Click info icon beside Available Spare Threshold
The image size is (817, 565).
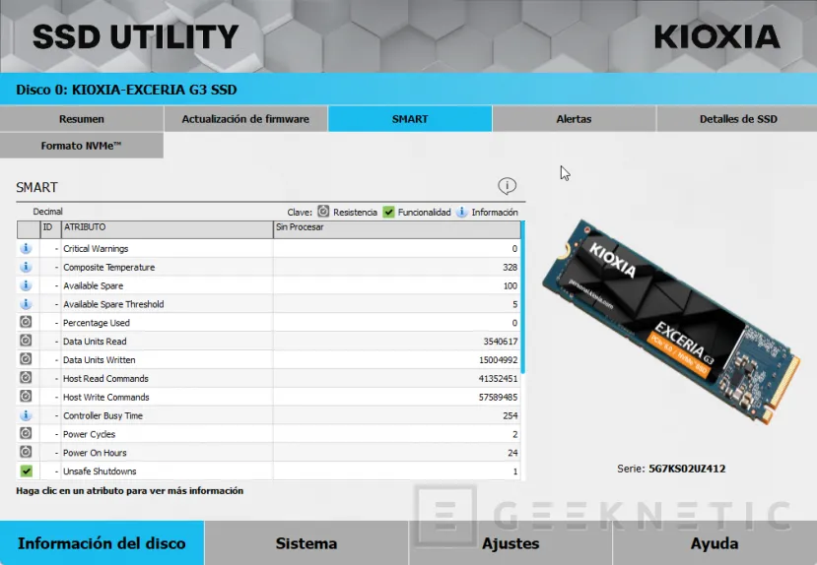pyautogui.click(x=26, y=304)
